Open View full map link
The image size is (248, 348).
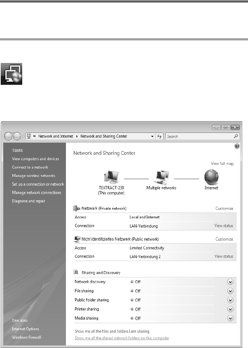tap(222, 163)
